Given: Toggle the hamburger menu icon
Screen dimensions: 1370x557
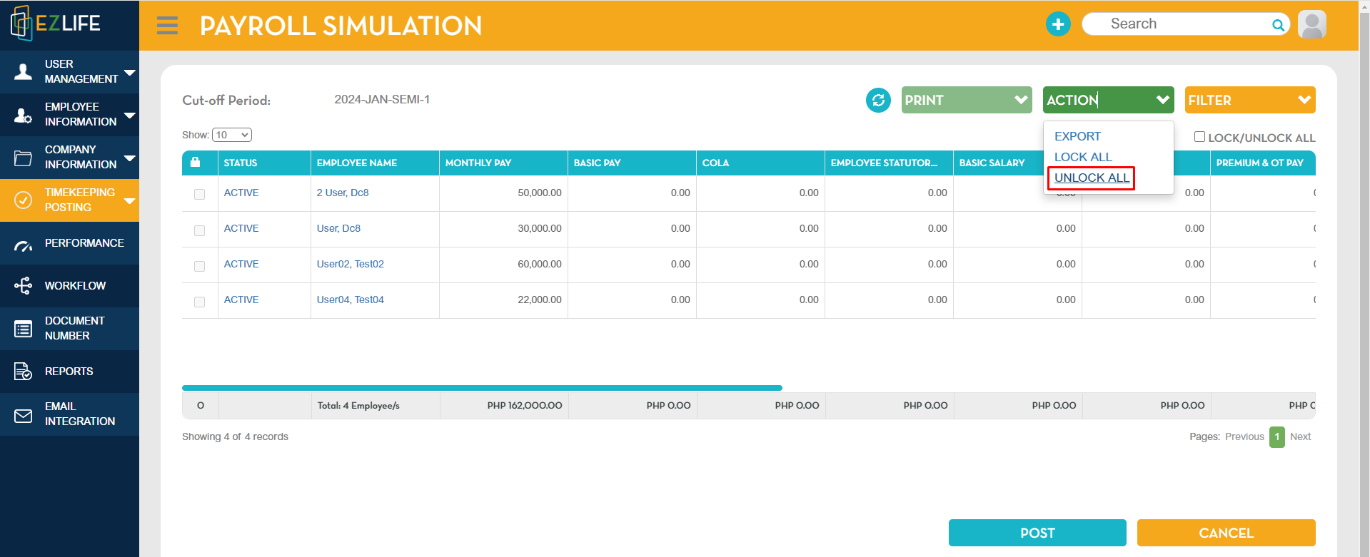Looking at the screenshot, I should coord(167,26).
